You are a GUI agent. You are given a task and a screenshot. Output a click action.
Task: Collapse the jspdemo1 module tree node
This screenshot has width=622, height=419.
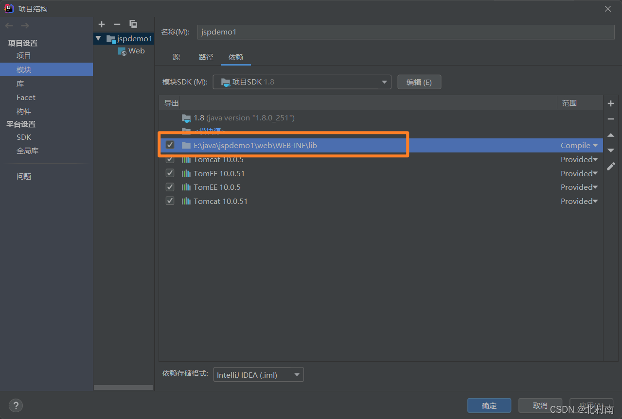pos(99,38)
